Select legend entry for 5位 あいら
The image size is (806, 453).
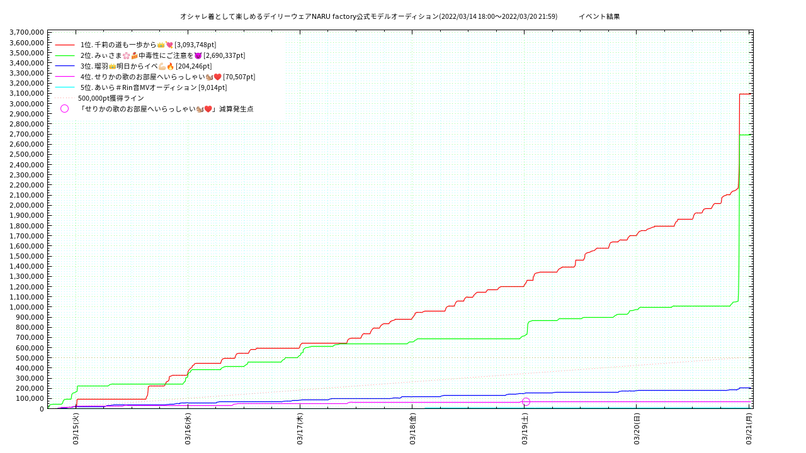pyautogui.click(x=154, y=87)
